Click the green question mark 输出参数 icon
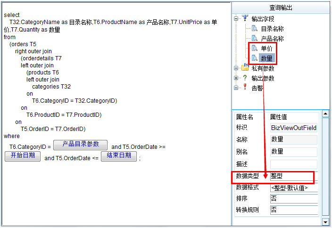 coord(245,78)
